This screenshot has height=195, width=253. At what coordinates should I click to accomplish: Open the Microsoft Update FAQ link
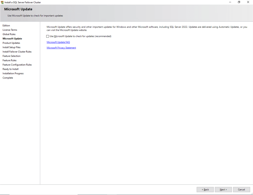point(58,42)
